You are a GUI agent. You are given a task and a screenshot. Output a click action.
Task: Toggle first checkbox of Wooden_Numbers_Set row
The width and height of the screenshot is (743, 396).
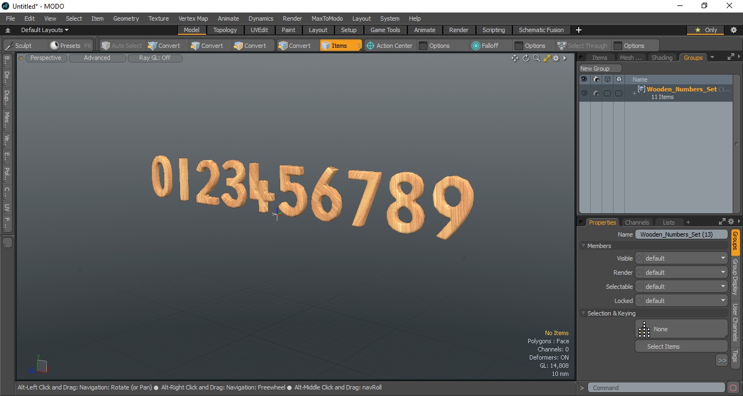coord(608,93)
